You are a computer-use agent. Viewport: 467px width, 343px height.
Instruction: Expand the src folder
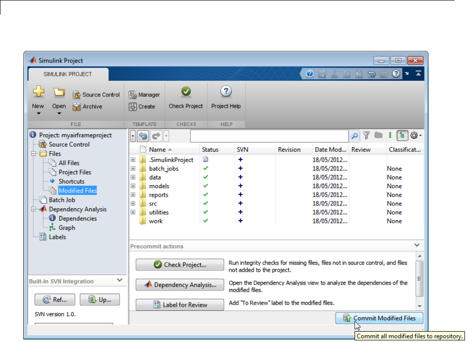click(133, 203)
